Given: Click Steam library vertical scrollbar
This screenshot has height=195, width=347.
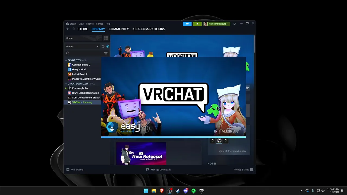Looking at the screenshot, I should click(255, 44).
